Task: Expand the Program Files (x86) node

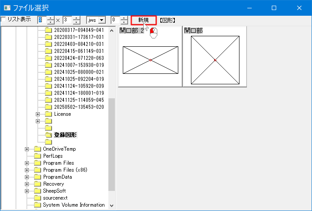Action: (x=27, y=170)
